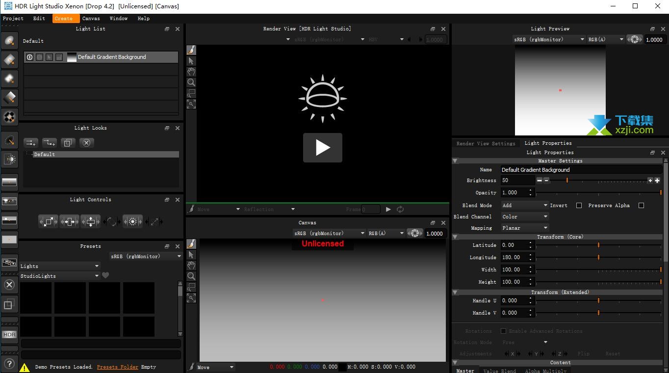Image resolution: width=669 pixels, height=373 pixels.
Task: Enable the Invert checkbox
Action: point(579,205)
